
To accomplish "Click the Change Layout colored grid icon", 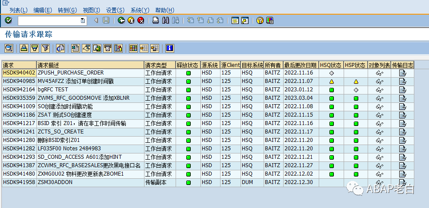I will click(133, 48).
